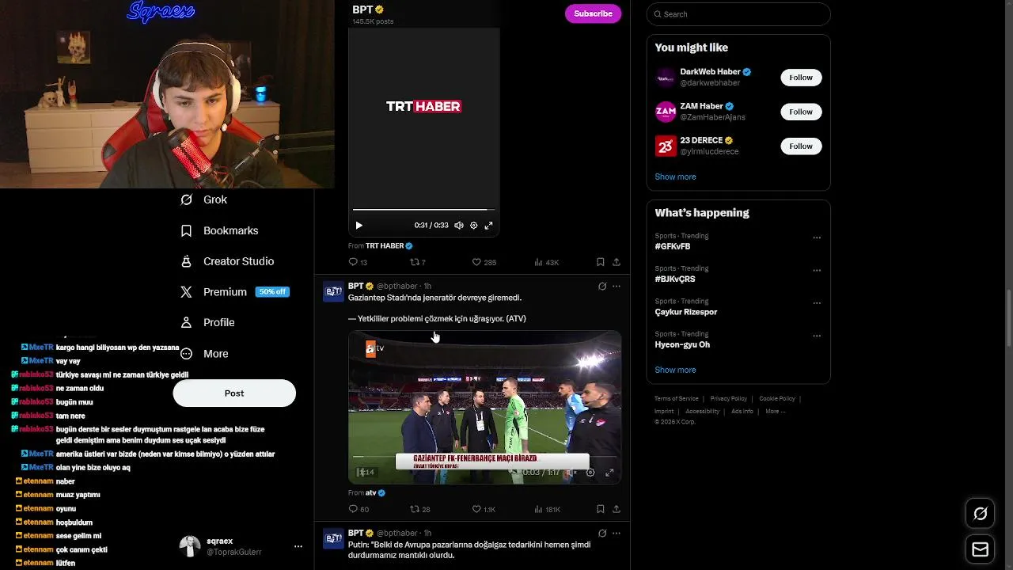Image resolution: width=1013 pixels, height=570 pixels.
Task: Open Profile from the sidebar
Action: click(x=208, y=322)
